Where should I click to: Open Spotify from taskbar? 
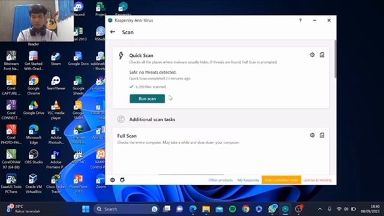[232, 209]
